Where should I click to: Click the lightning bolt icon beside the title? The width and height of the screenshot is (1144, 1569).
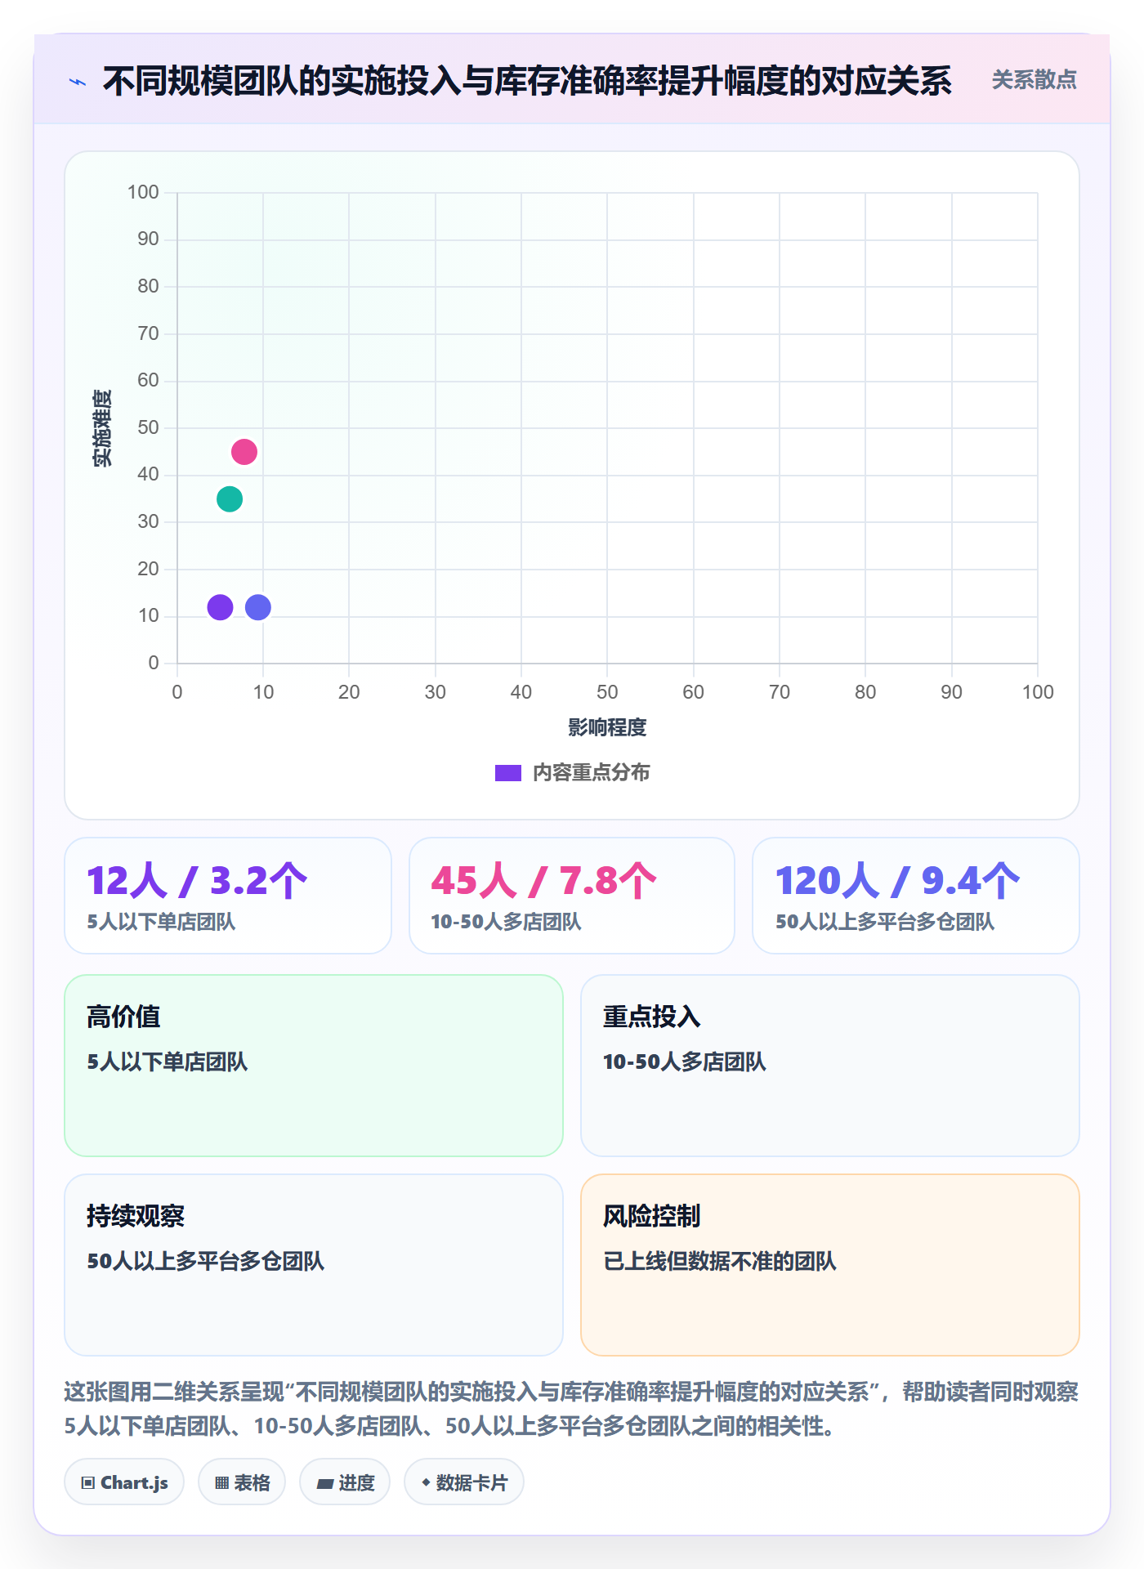click(78, 82)
